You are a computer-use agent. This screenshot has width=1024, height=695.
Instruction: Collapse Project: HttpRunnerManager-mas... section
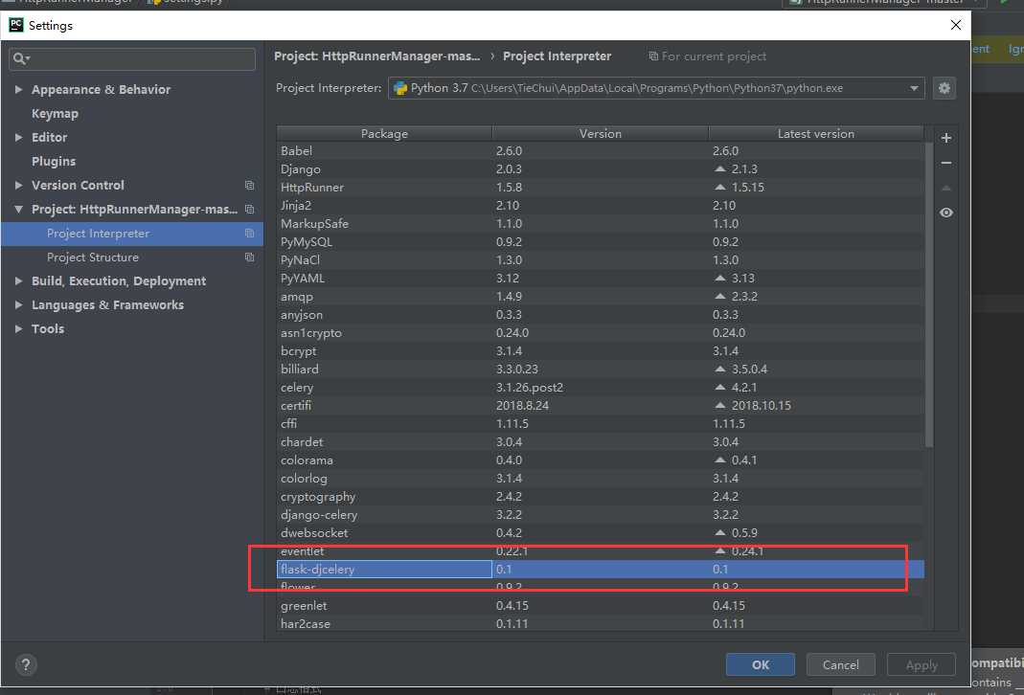click(x=18, y=209)
